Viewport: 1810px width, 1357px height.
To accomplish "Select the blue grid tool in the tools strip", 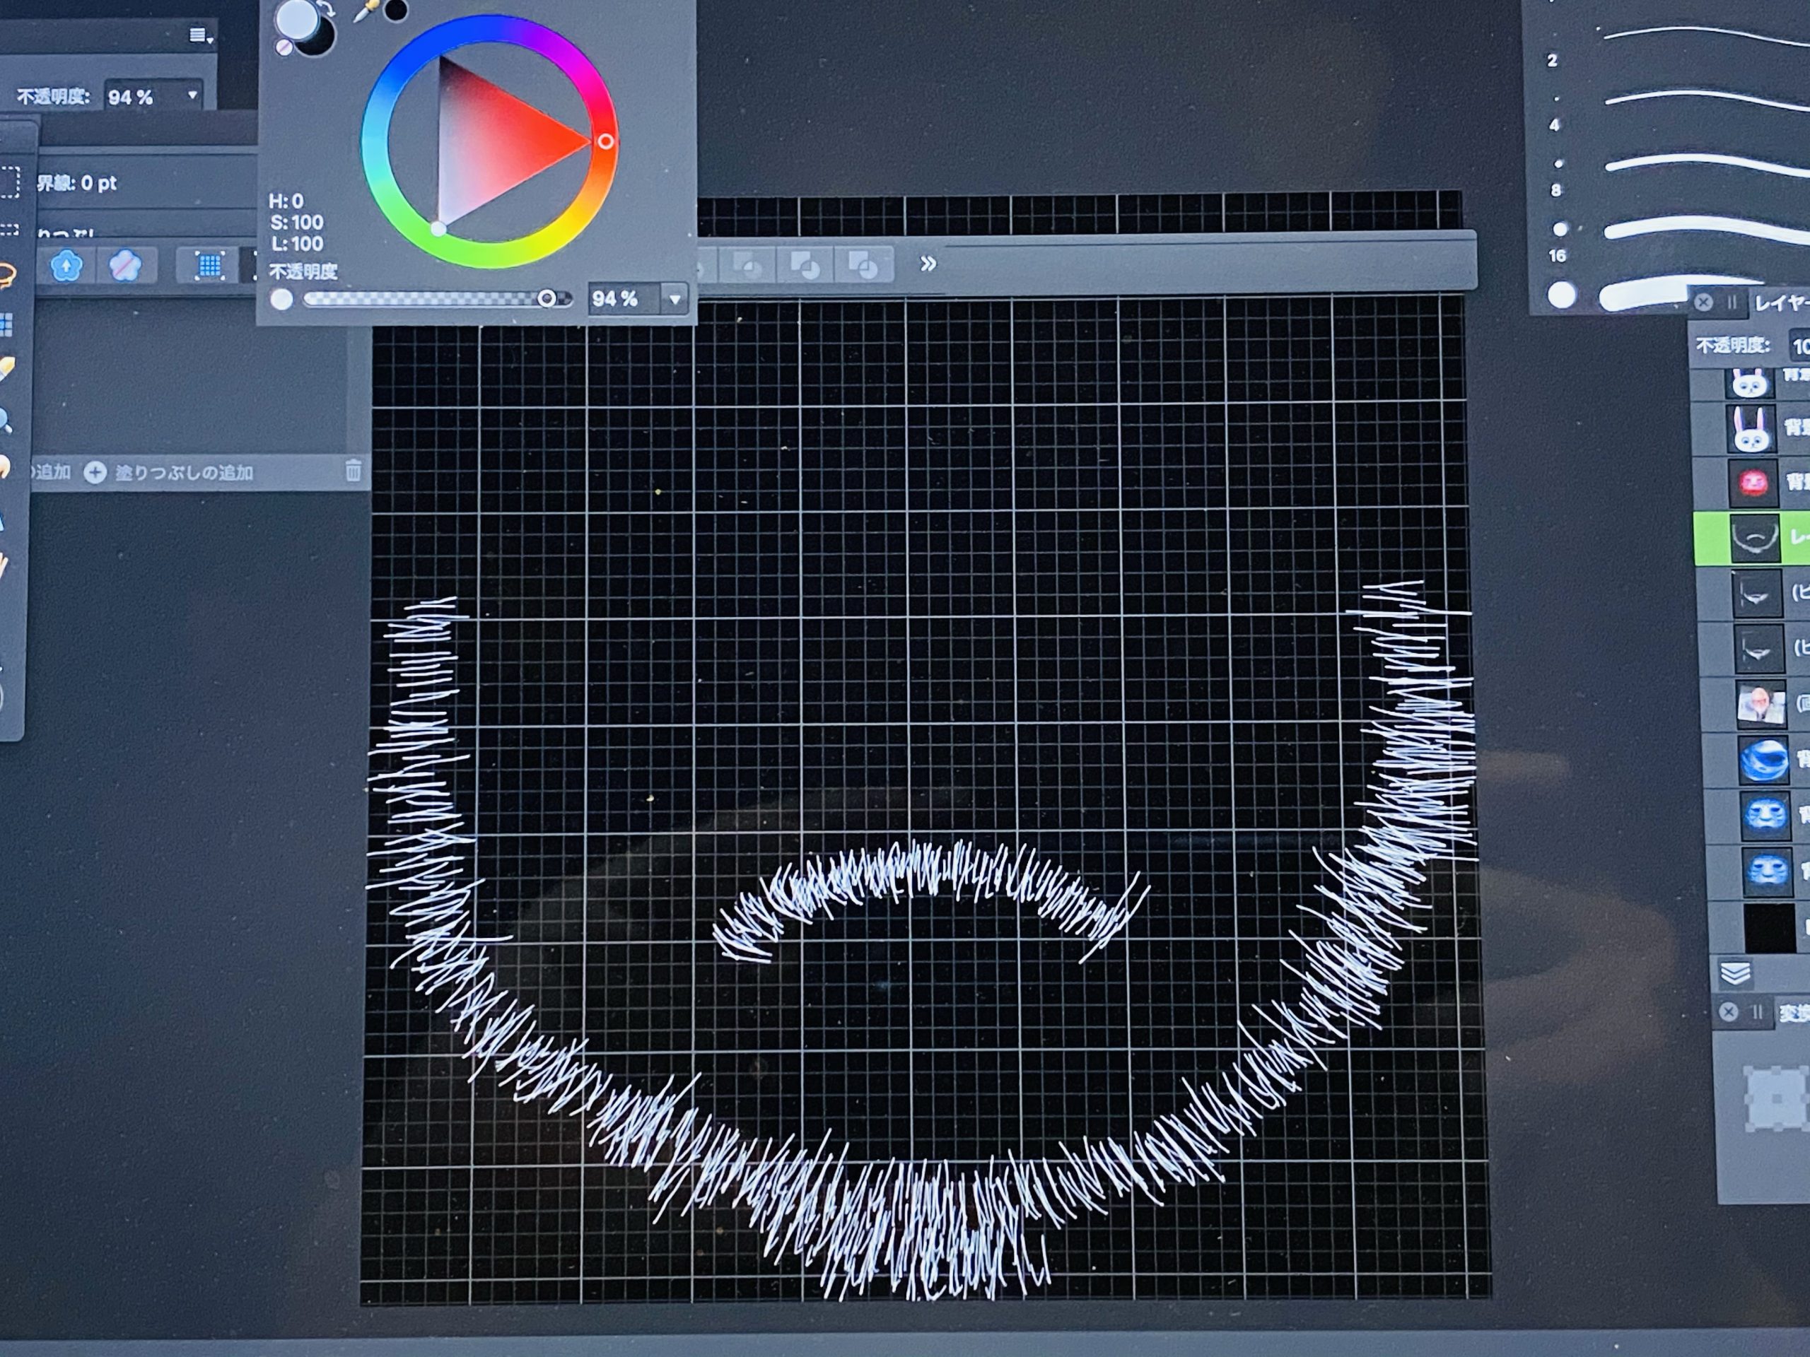I will (x=6, y=326).
